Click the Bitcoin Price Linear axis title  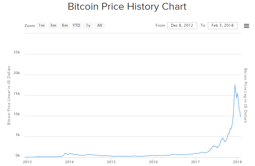tap(9, 95)
